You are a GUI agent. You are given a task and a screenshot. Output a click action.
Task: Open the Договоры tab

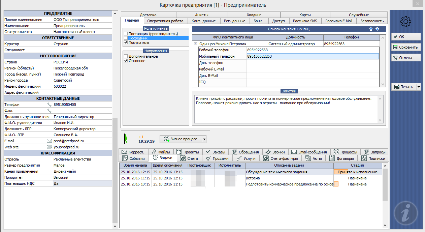pos(342,158)
